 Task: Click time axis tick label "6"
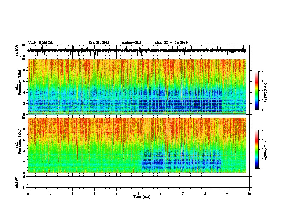(x=161, y=194)
